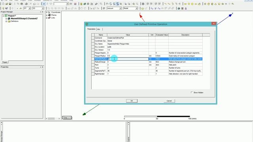Image resolution: width=253 pixels, height=142 pixels.
Task: Switch to the Parameters tab
Action: (91, 29)
